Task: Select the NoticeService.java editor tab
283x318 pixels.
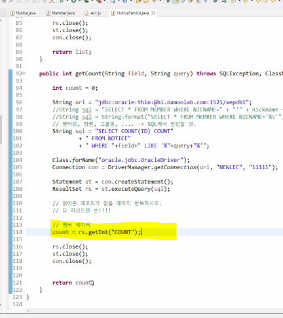Action: click(x=133, y=13)
